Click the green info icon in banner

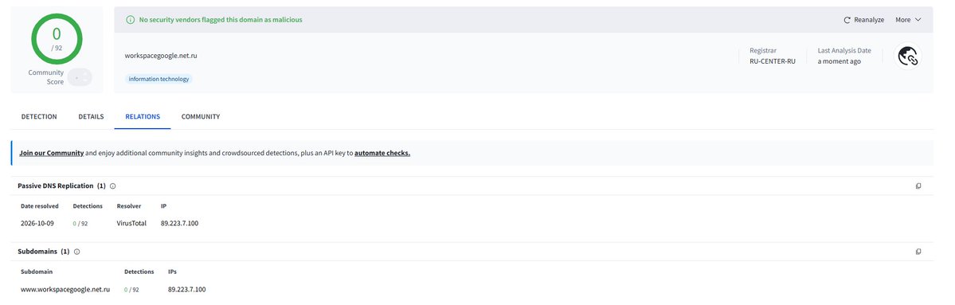pyautogui.click(x=130, y=20)
